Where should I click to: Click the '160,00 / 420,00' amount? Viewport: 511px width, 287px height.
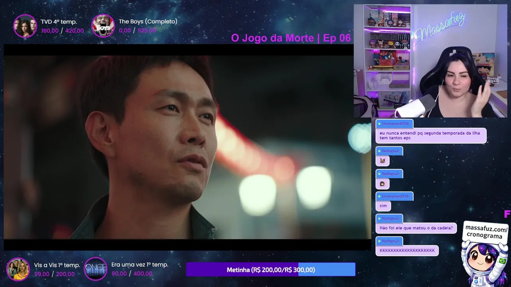pyautogui.click(x=62, y=31)
